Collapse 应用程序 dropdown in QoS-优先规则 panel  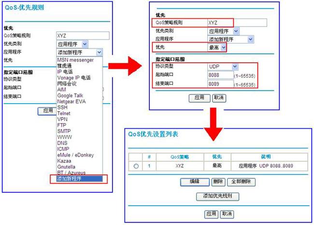[80, 53]
